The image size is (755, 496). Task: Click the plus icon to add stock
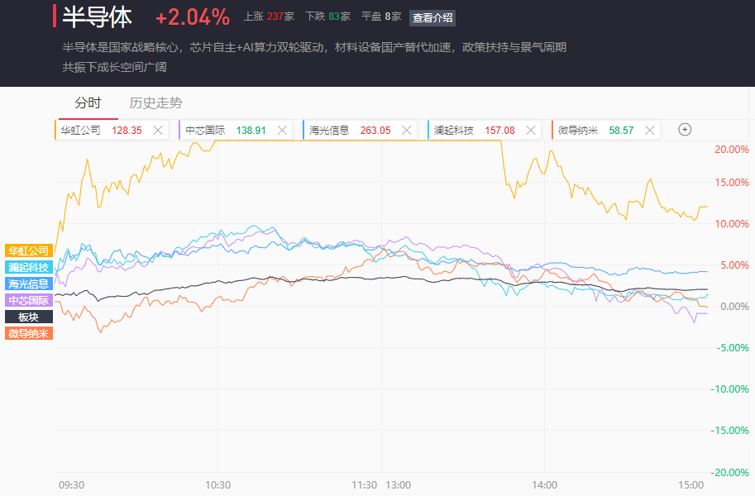(685, 130)
